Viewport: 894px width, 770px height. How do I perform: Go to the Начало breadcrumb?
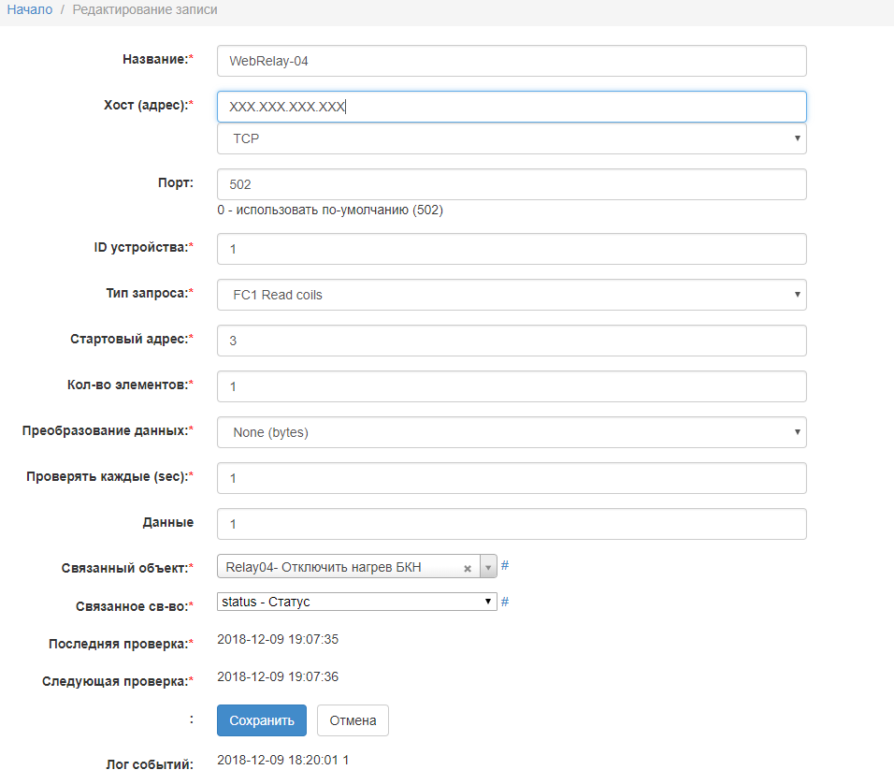[29, 9]
